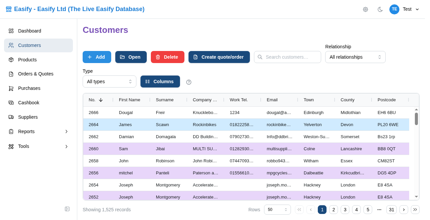Select customer number 2654
This screenshot has width=430, height=220.
93,185
